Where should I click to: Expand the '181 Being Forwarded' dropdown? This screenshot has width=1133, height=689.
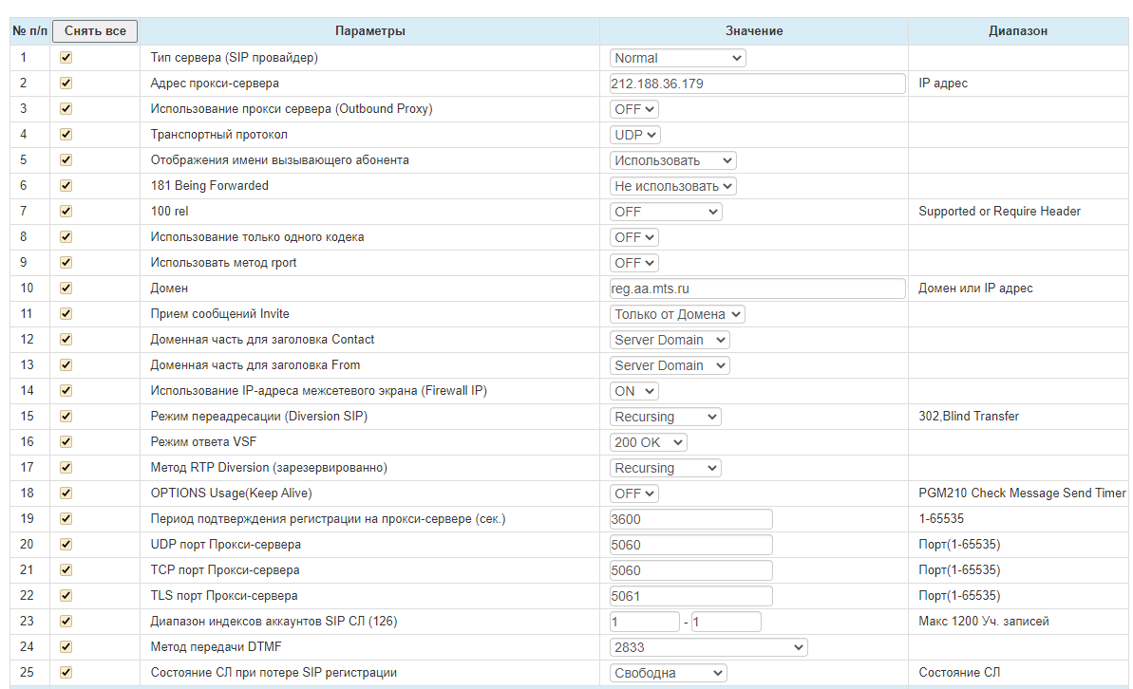[x=672, y=186]
